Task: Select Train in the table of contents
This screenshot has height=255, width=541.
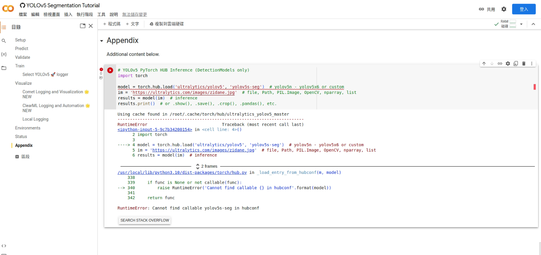Action: (x=20, y=66)
